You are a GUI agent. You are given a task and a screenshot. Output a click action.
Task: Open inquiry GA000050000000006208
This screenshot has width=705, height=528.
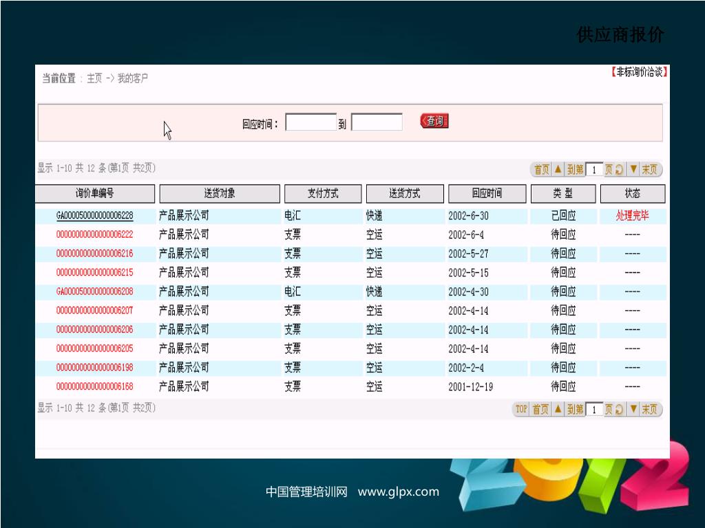coord(95,291)
